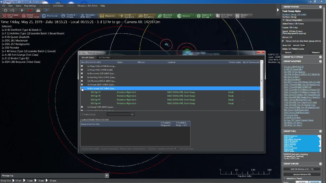
Task: Open the Sensors toolbar button
Action: (x=184, y=16)
